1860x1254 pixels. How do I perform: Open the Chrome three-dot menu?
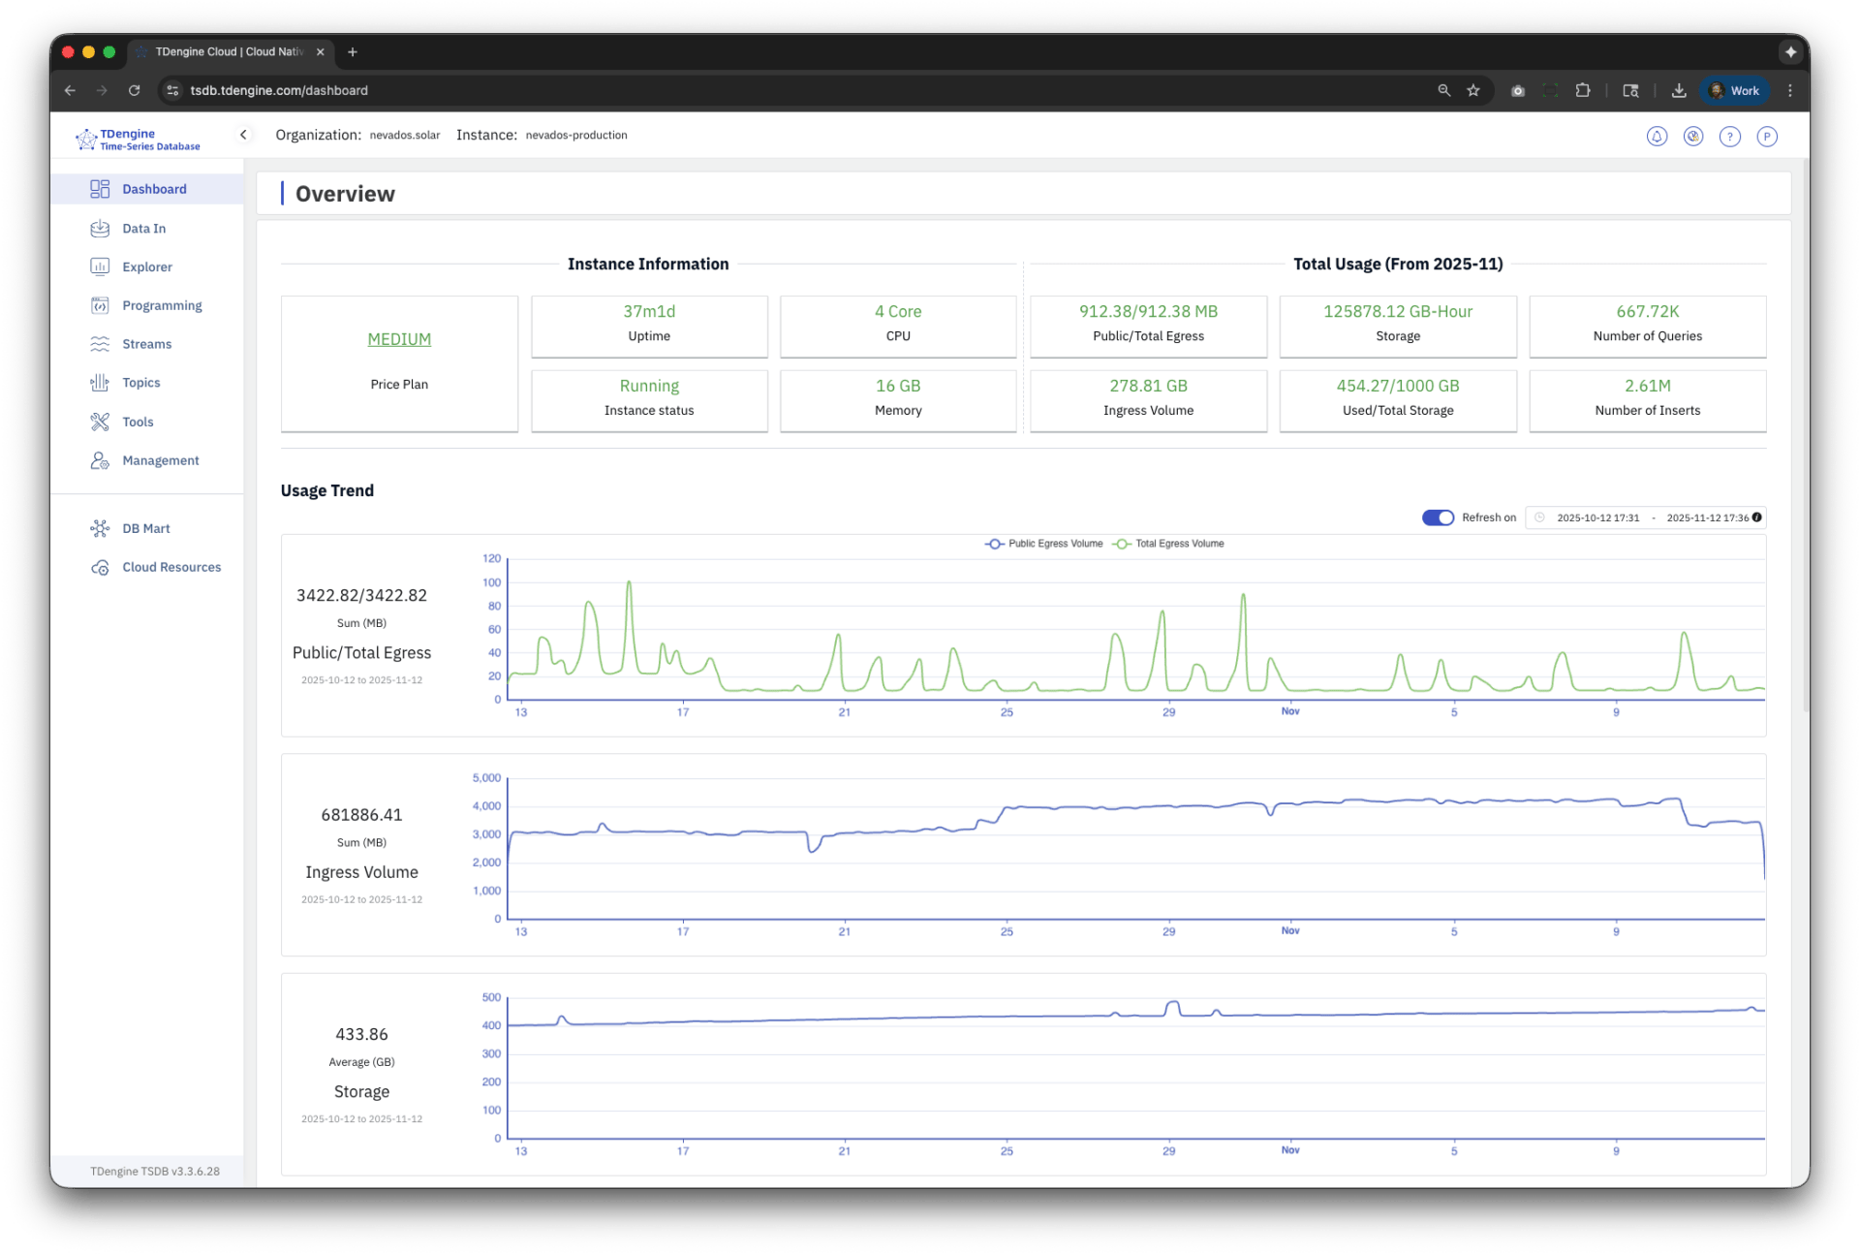1789,90
